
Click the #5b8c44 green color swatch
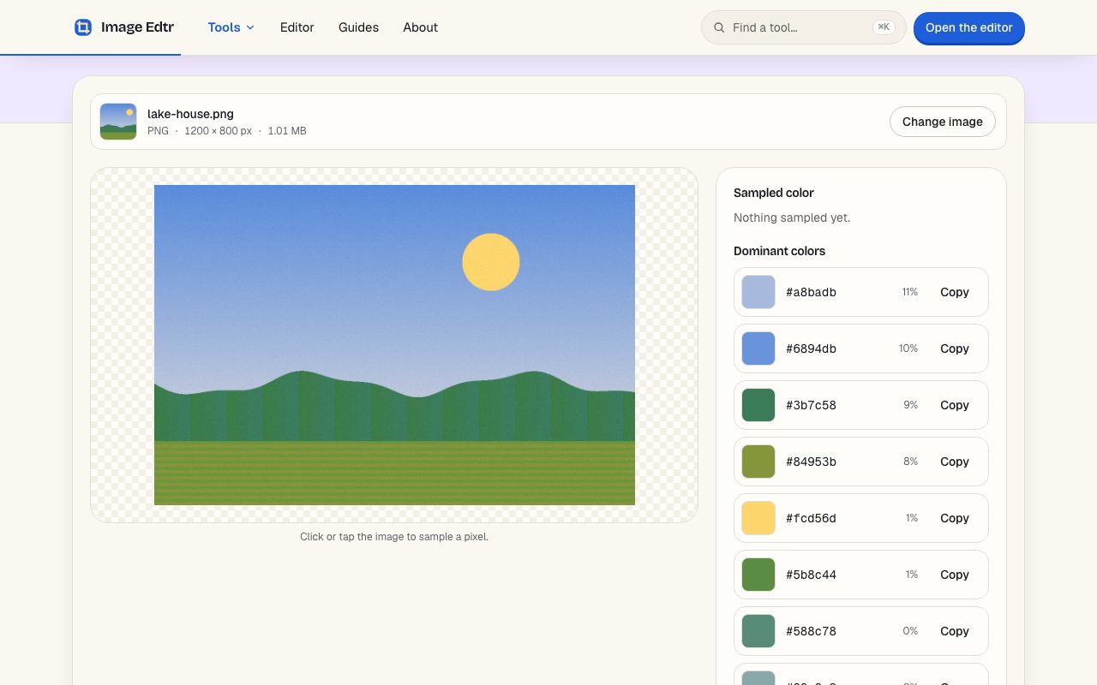[x=758, y=575]
